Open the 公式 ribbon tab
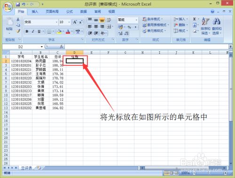235x178 pixels. (x=69, y=12)
